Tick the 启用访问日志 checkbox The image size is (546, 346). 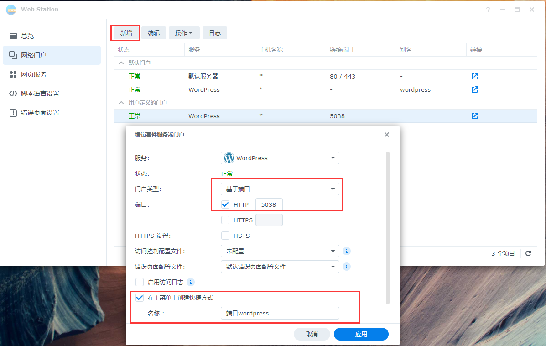tap(140, 282)
